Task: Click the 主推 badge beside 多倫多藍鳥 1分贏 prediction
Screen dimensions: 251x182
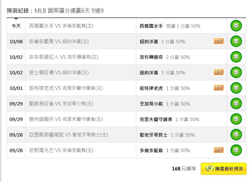Action: [x=219, y=150]
